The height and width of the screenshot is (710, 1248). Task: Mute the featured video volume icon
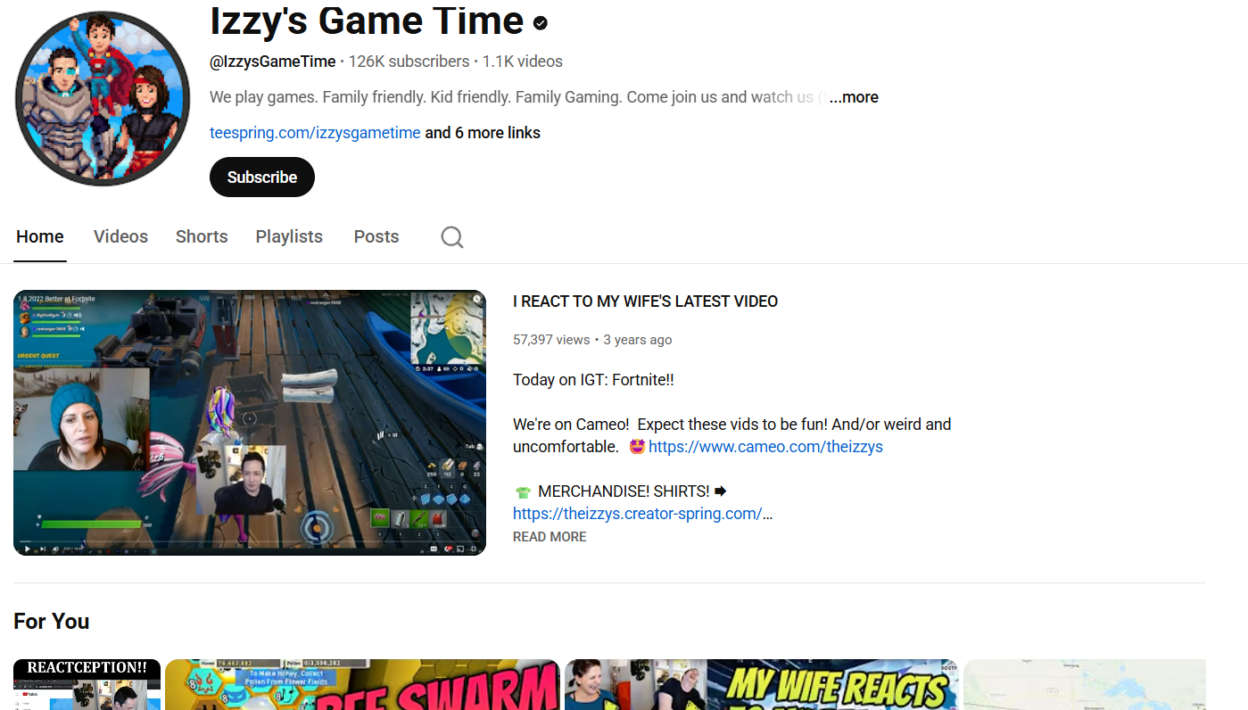55,549
